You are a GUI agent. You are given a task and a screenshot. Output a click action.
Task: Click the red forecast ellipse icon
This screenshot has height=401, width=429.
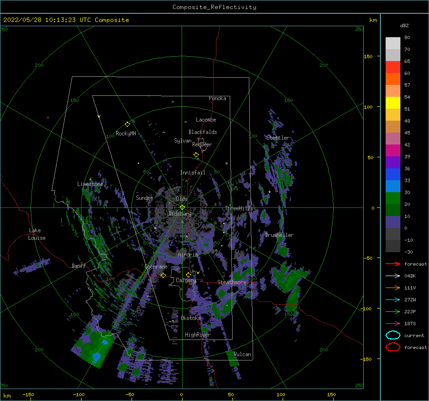(393, 347)
